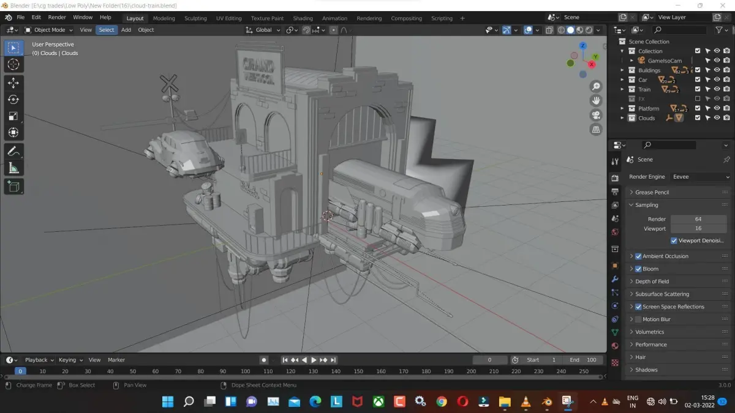This screenshot has height=413, width=735.
Task: Open the Texture properties checker tab
Action: pyautogui.click(x=615, y=362)
